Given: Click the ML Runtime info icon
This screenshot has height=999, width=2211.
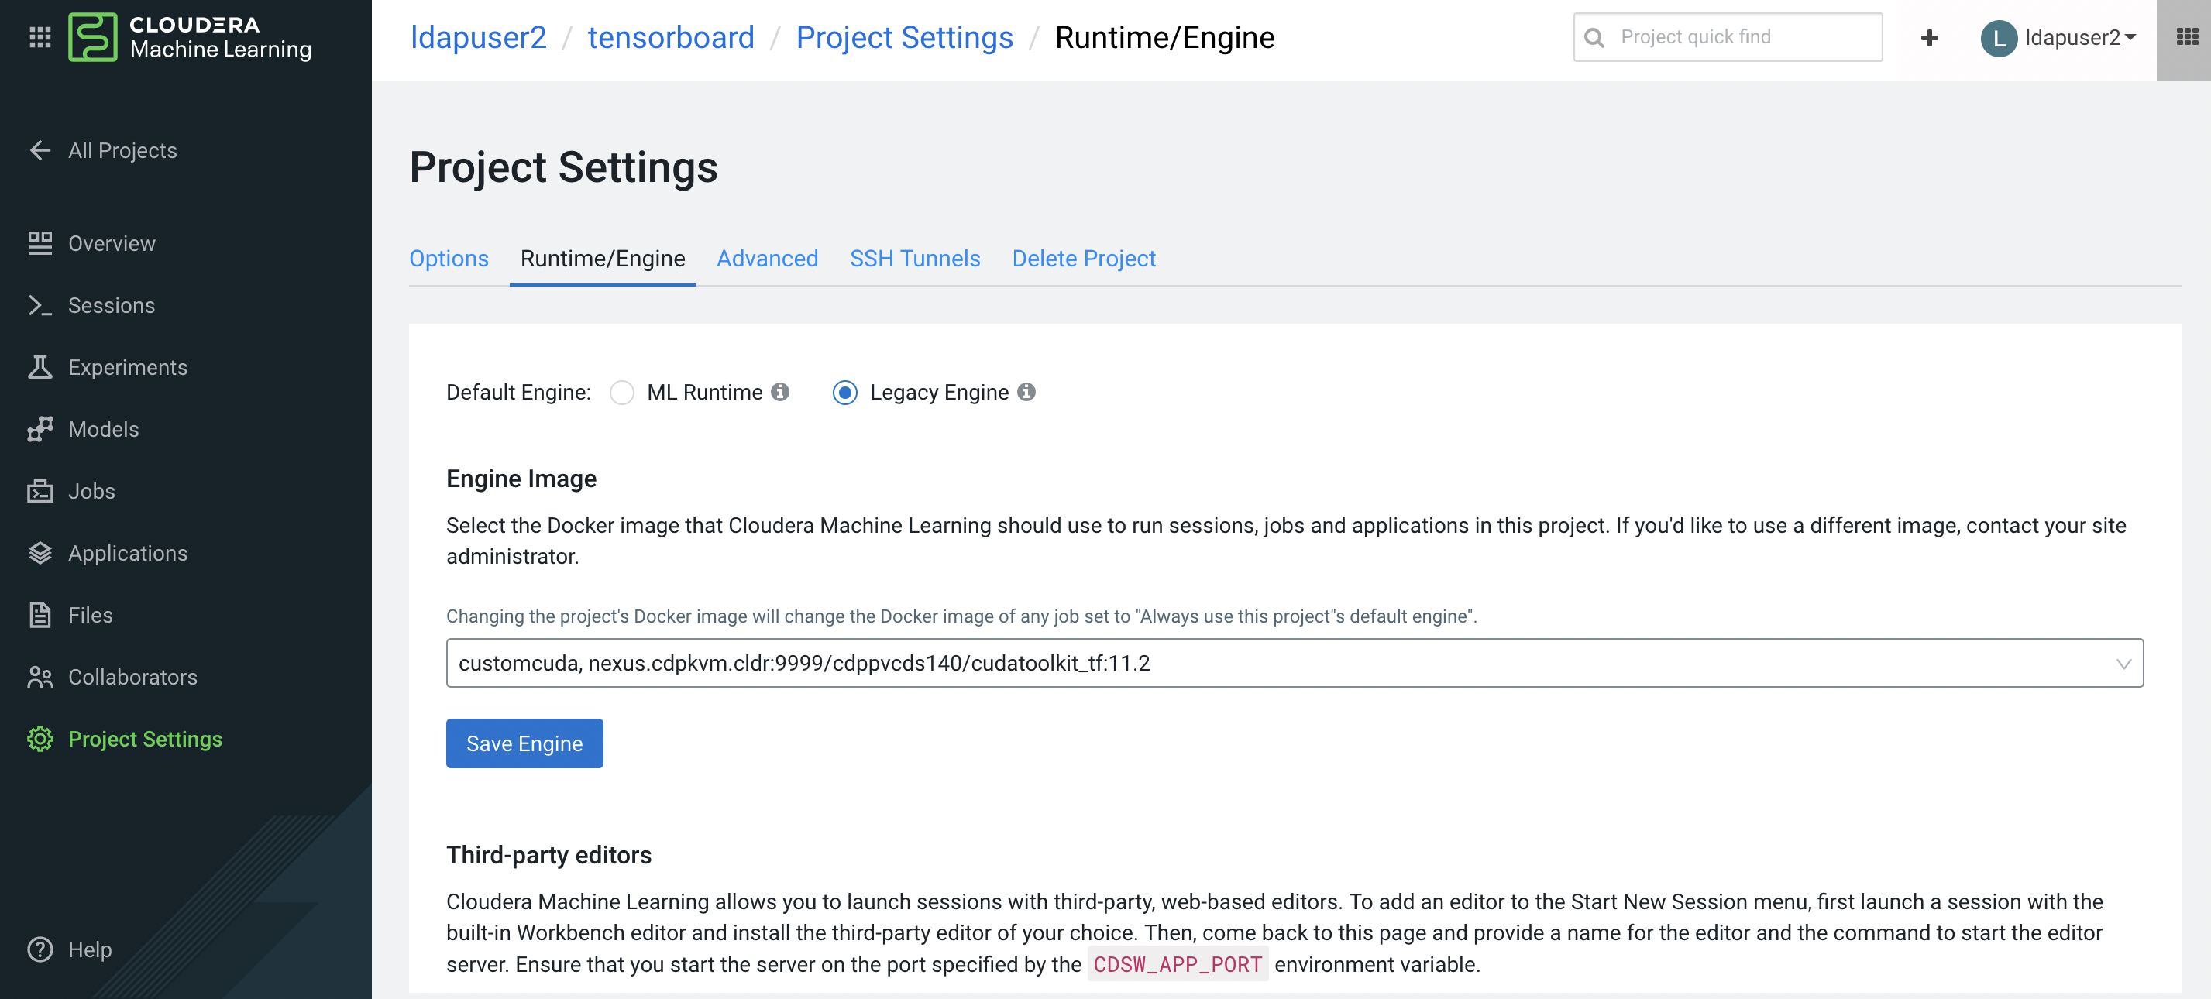Looking at the screenshot, I should [779, 392].
